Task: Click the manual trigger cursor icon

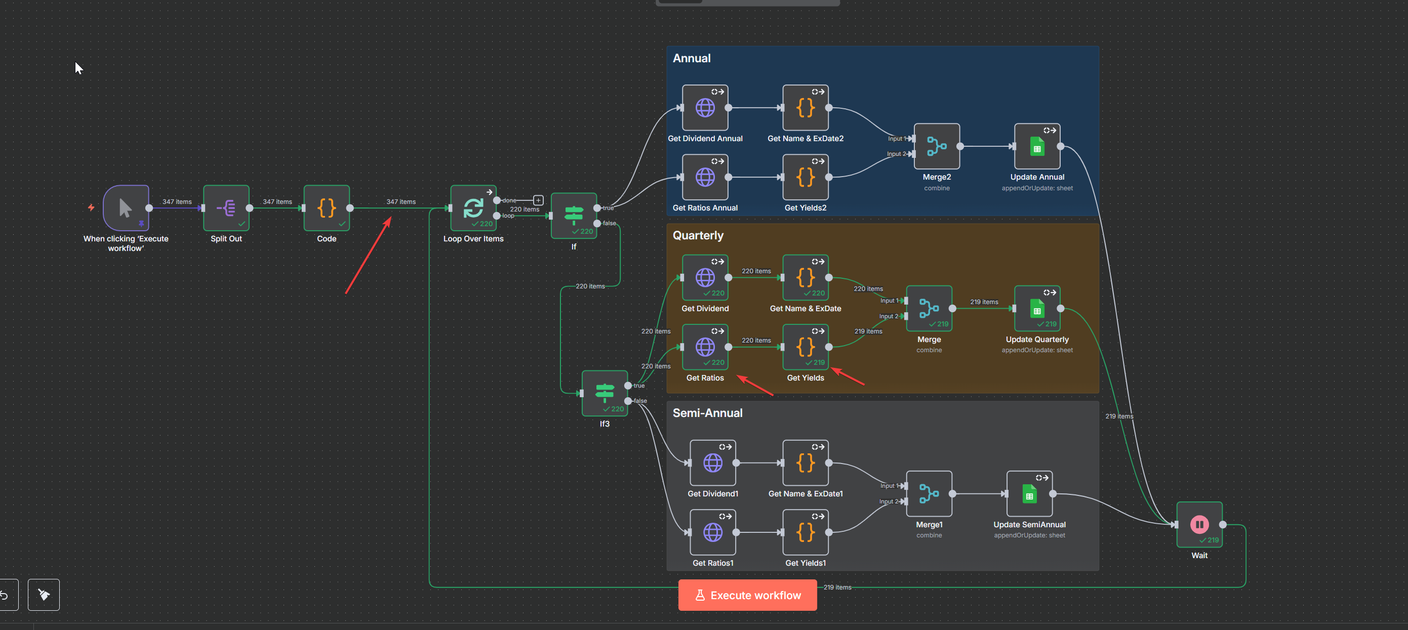Action: tap(125, 208)
